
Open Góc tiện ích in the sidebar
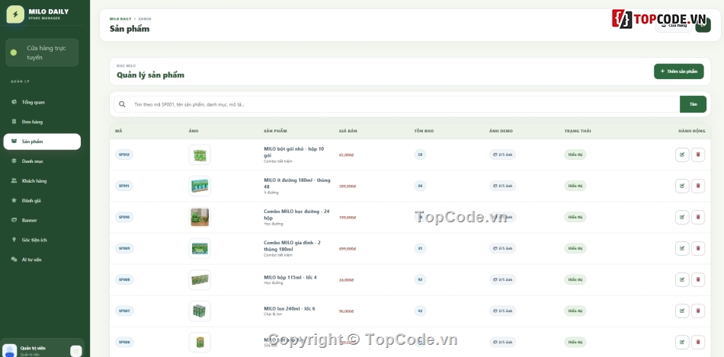42,240
